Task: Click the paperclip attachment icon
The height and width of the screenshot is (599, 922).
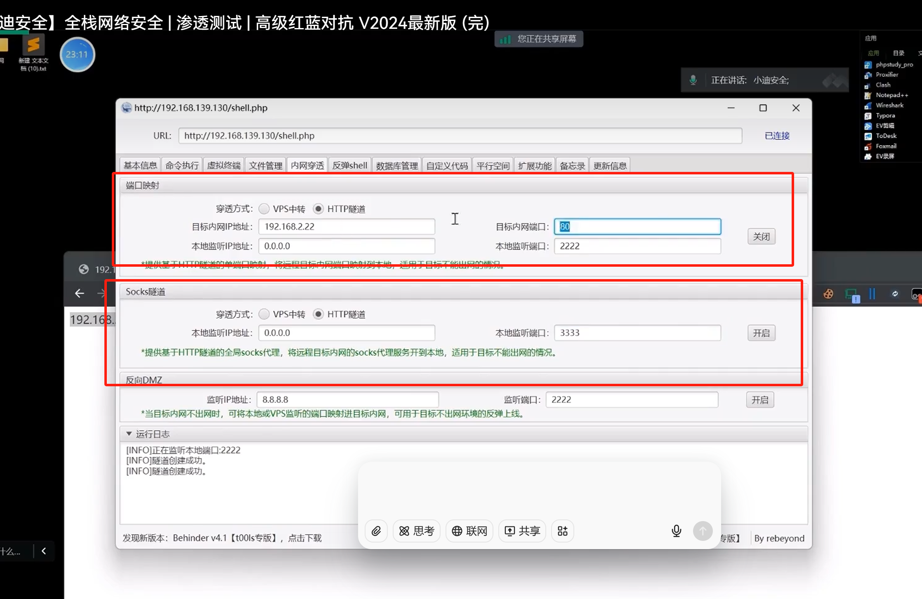Action: pyautogui.click(x=376, y=531)
